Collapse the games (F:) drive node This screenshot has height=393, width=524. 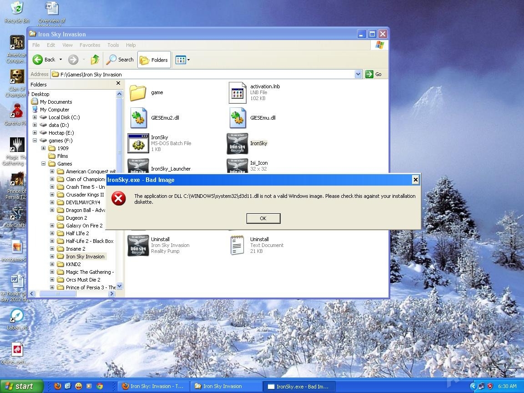(35, 141)
